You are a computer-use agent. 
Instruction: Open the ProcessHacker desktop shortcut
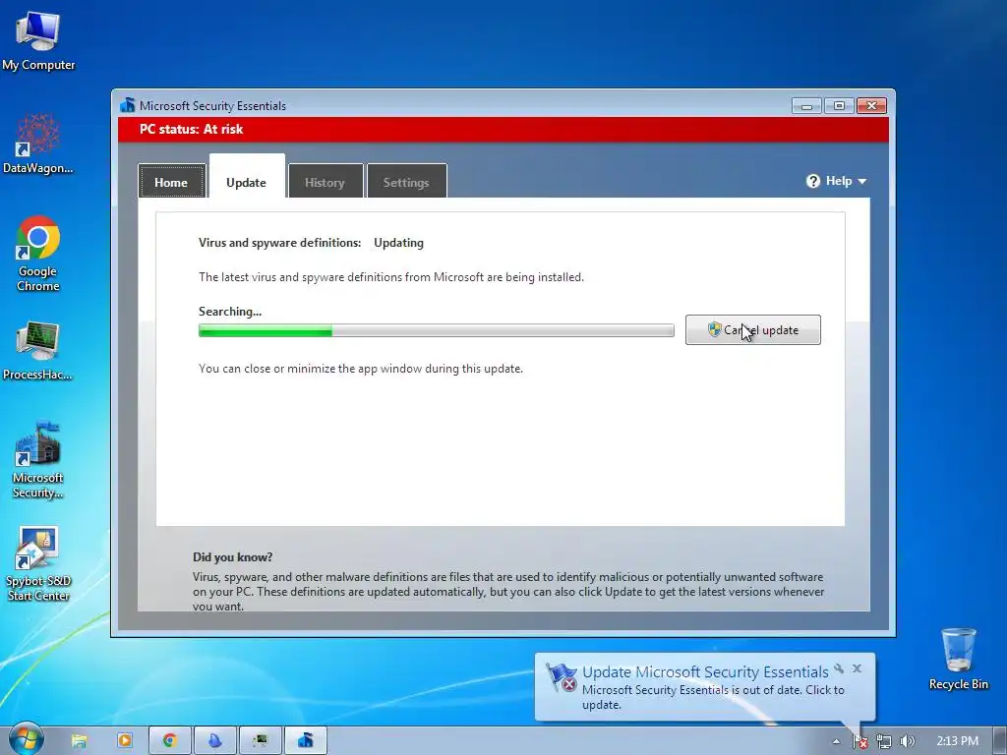(x=38, y=350)
